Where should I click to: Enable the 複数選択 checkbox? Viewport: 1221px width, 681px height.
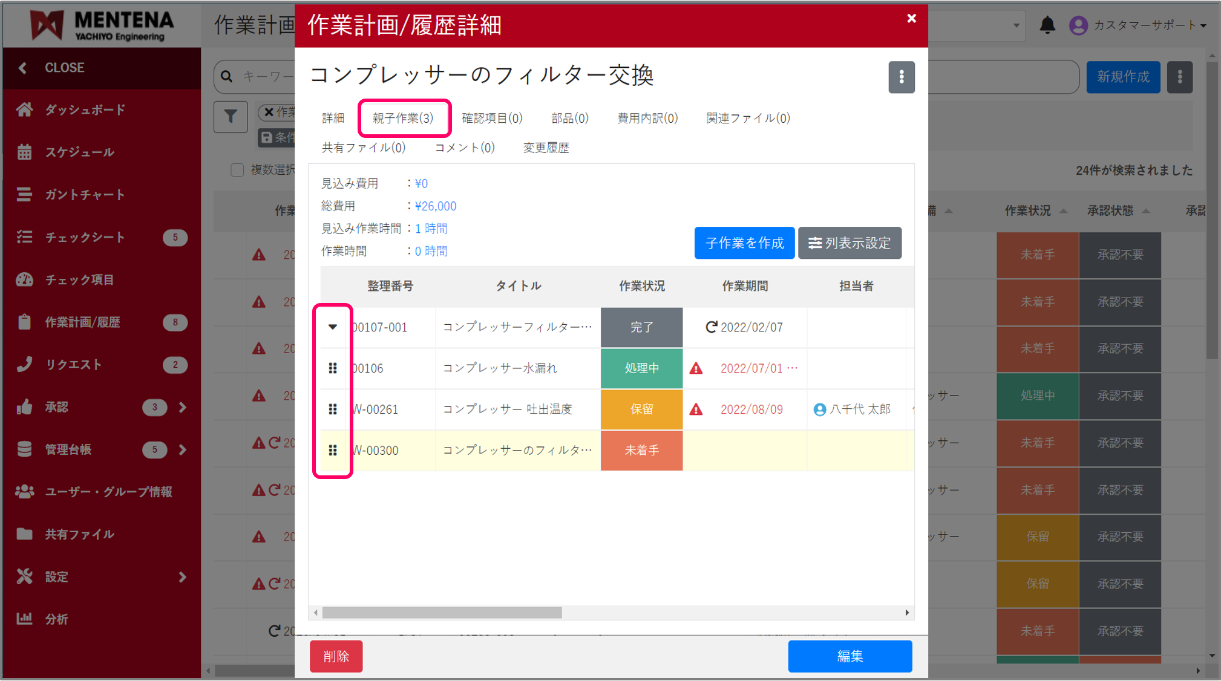tap(237, 170)
